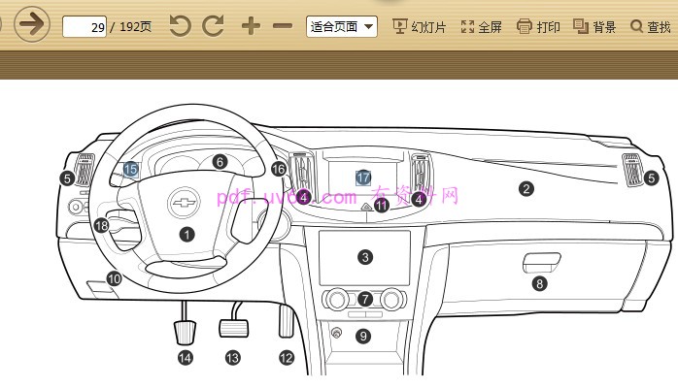Open search with 查找

(x=650, y=26)
